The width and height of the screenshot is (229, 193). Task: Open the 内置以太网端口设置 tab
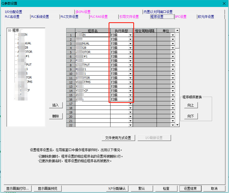point(158,12)
